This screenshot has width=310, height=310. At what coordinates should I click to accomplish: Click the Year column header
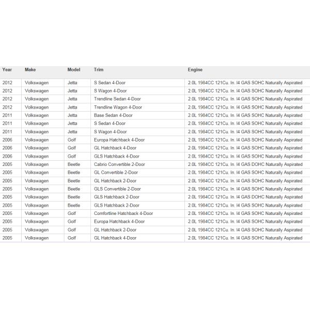click(7, 70)
